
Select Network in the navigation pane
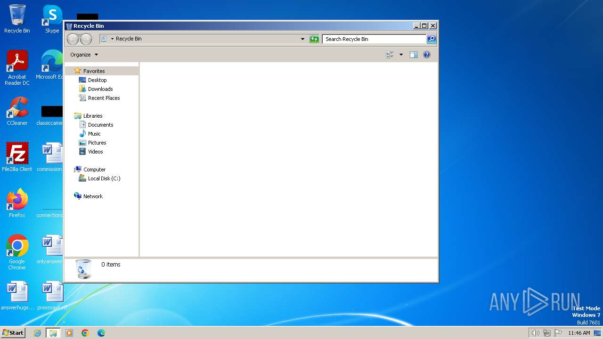92,196
